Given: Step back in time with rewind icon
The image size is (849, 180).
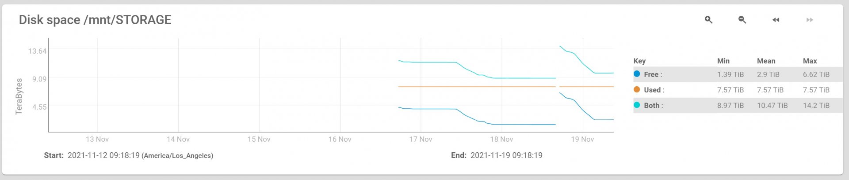Looking at the screenshot, I should pos(776,20).
